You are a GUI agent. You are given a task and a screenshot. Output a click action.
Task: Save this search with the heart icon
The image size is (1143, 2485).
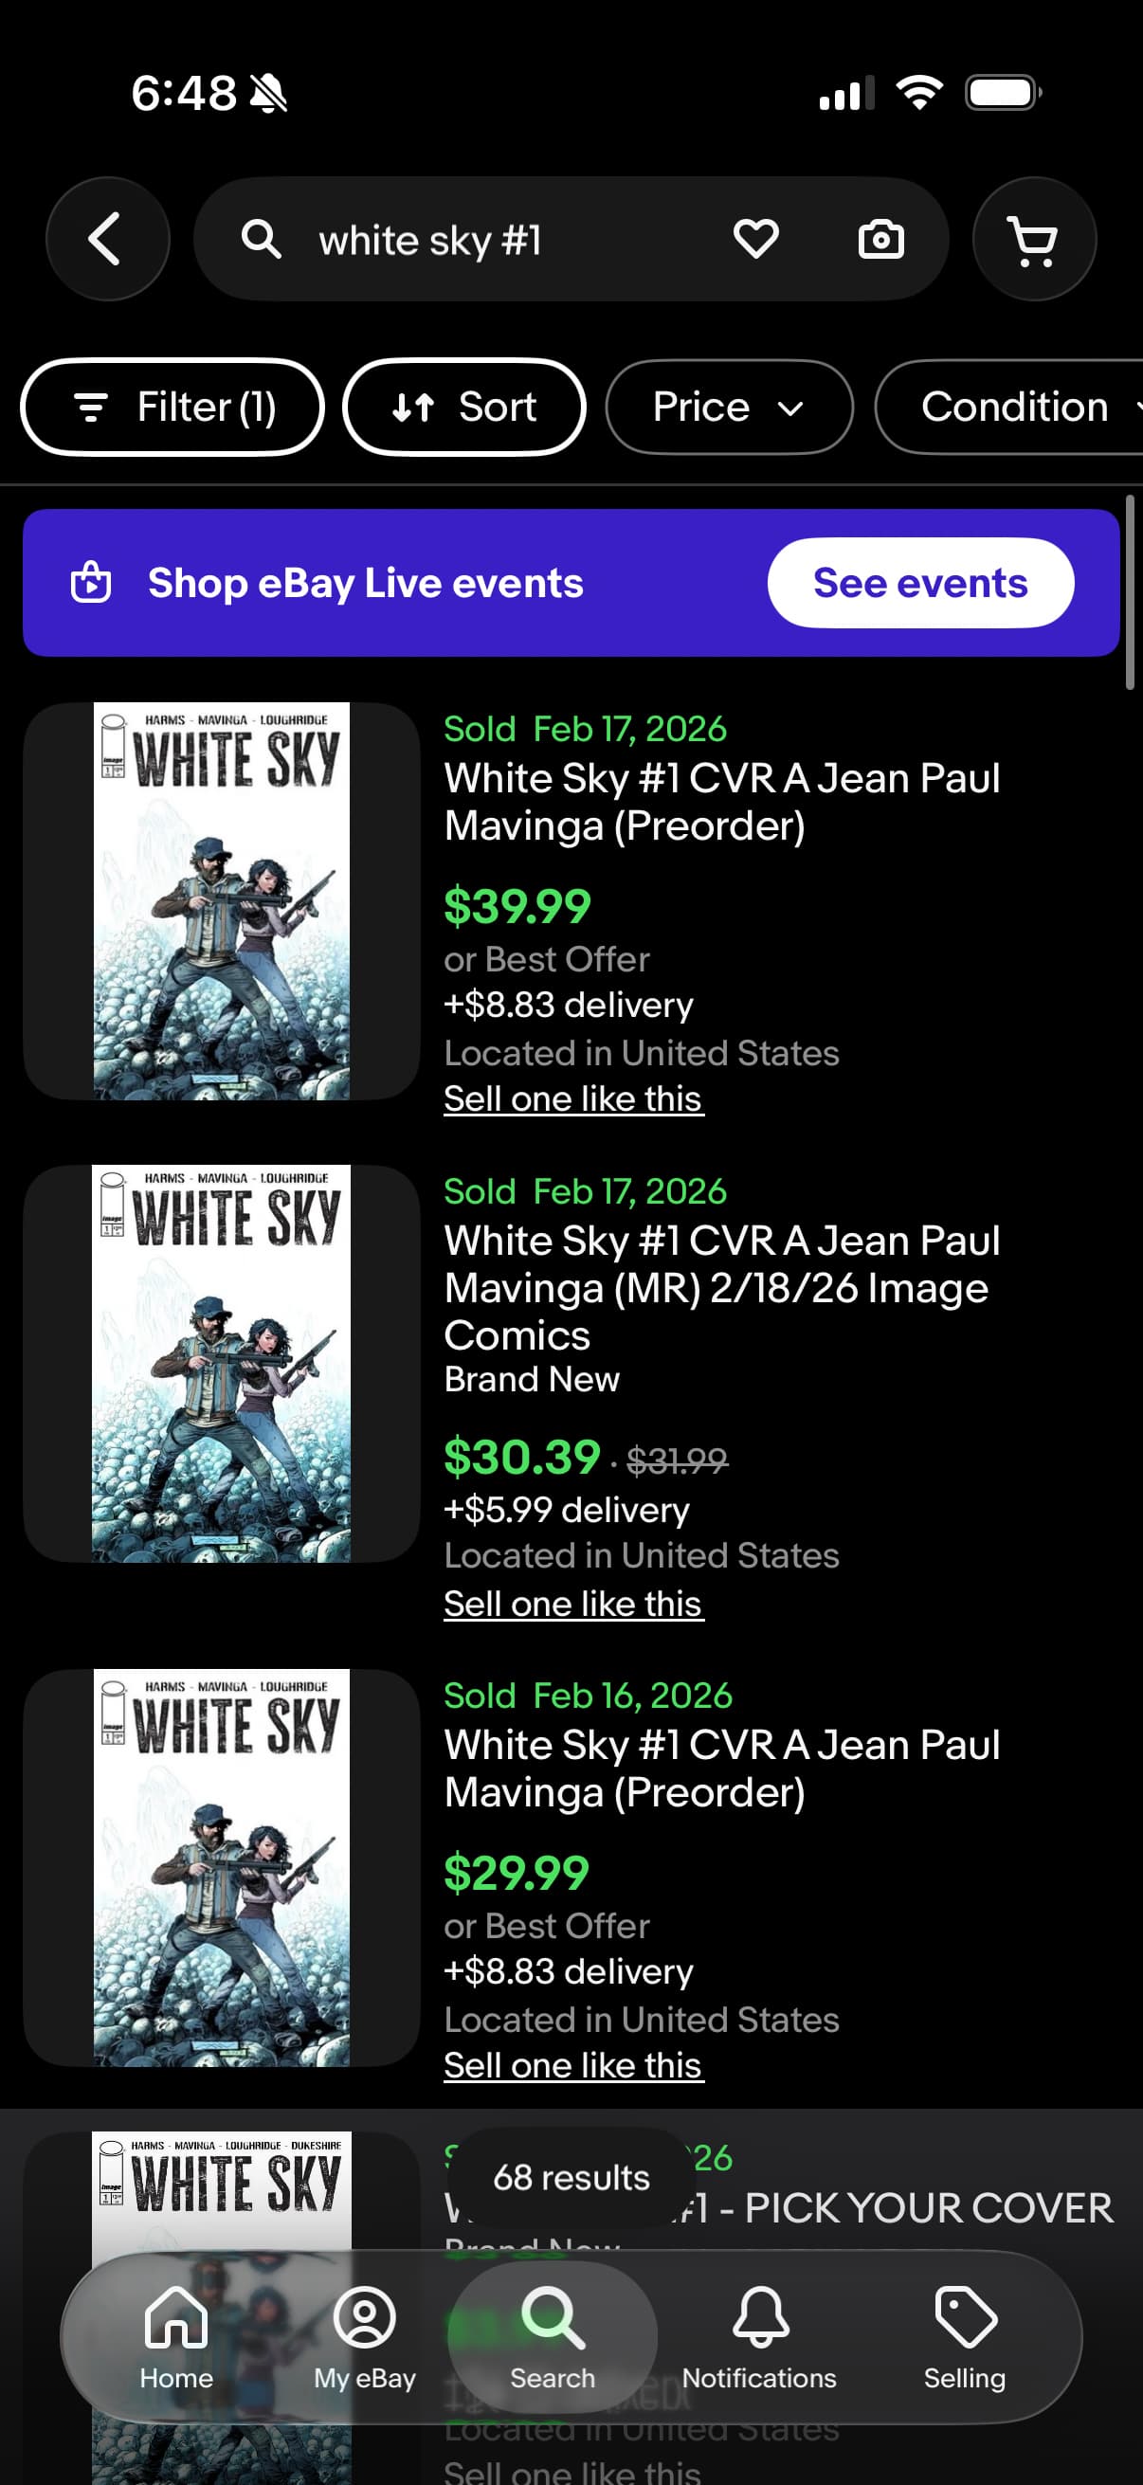(755, 238)
